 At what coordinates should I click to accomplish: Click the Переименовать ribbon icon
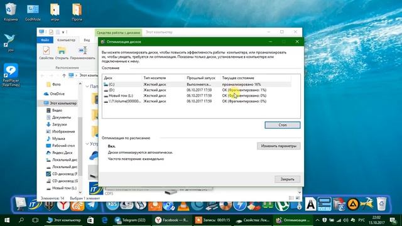82,53
